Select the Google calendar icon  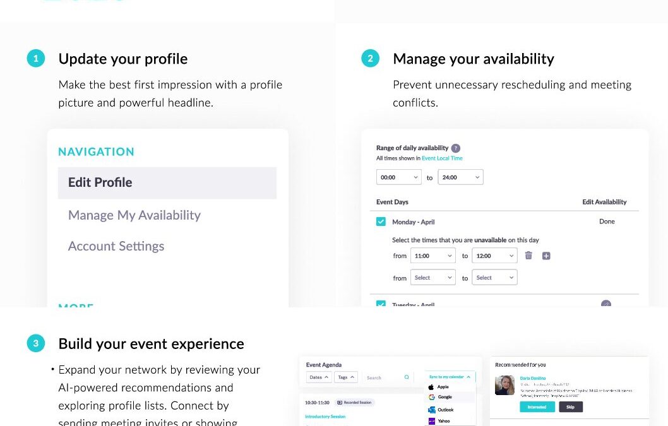(432, 397)
